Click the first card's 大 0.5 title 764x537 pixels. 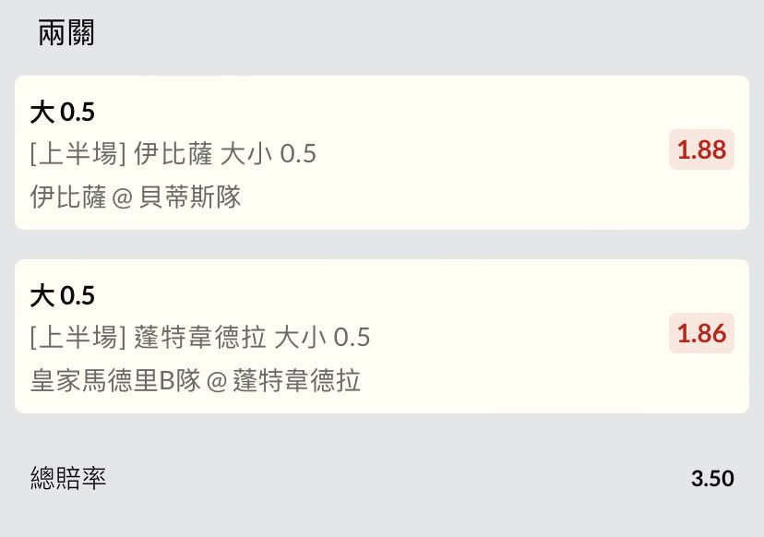point(63,113)
